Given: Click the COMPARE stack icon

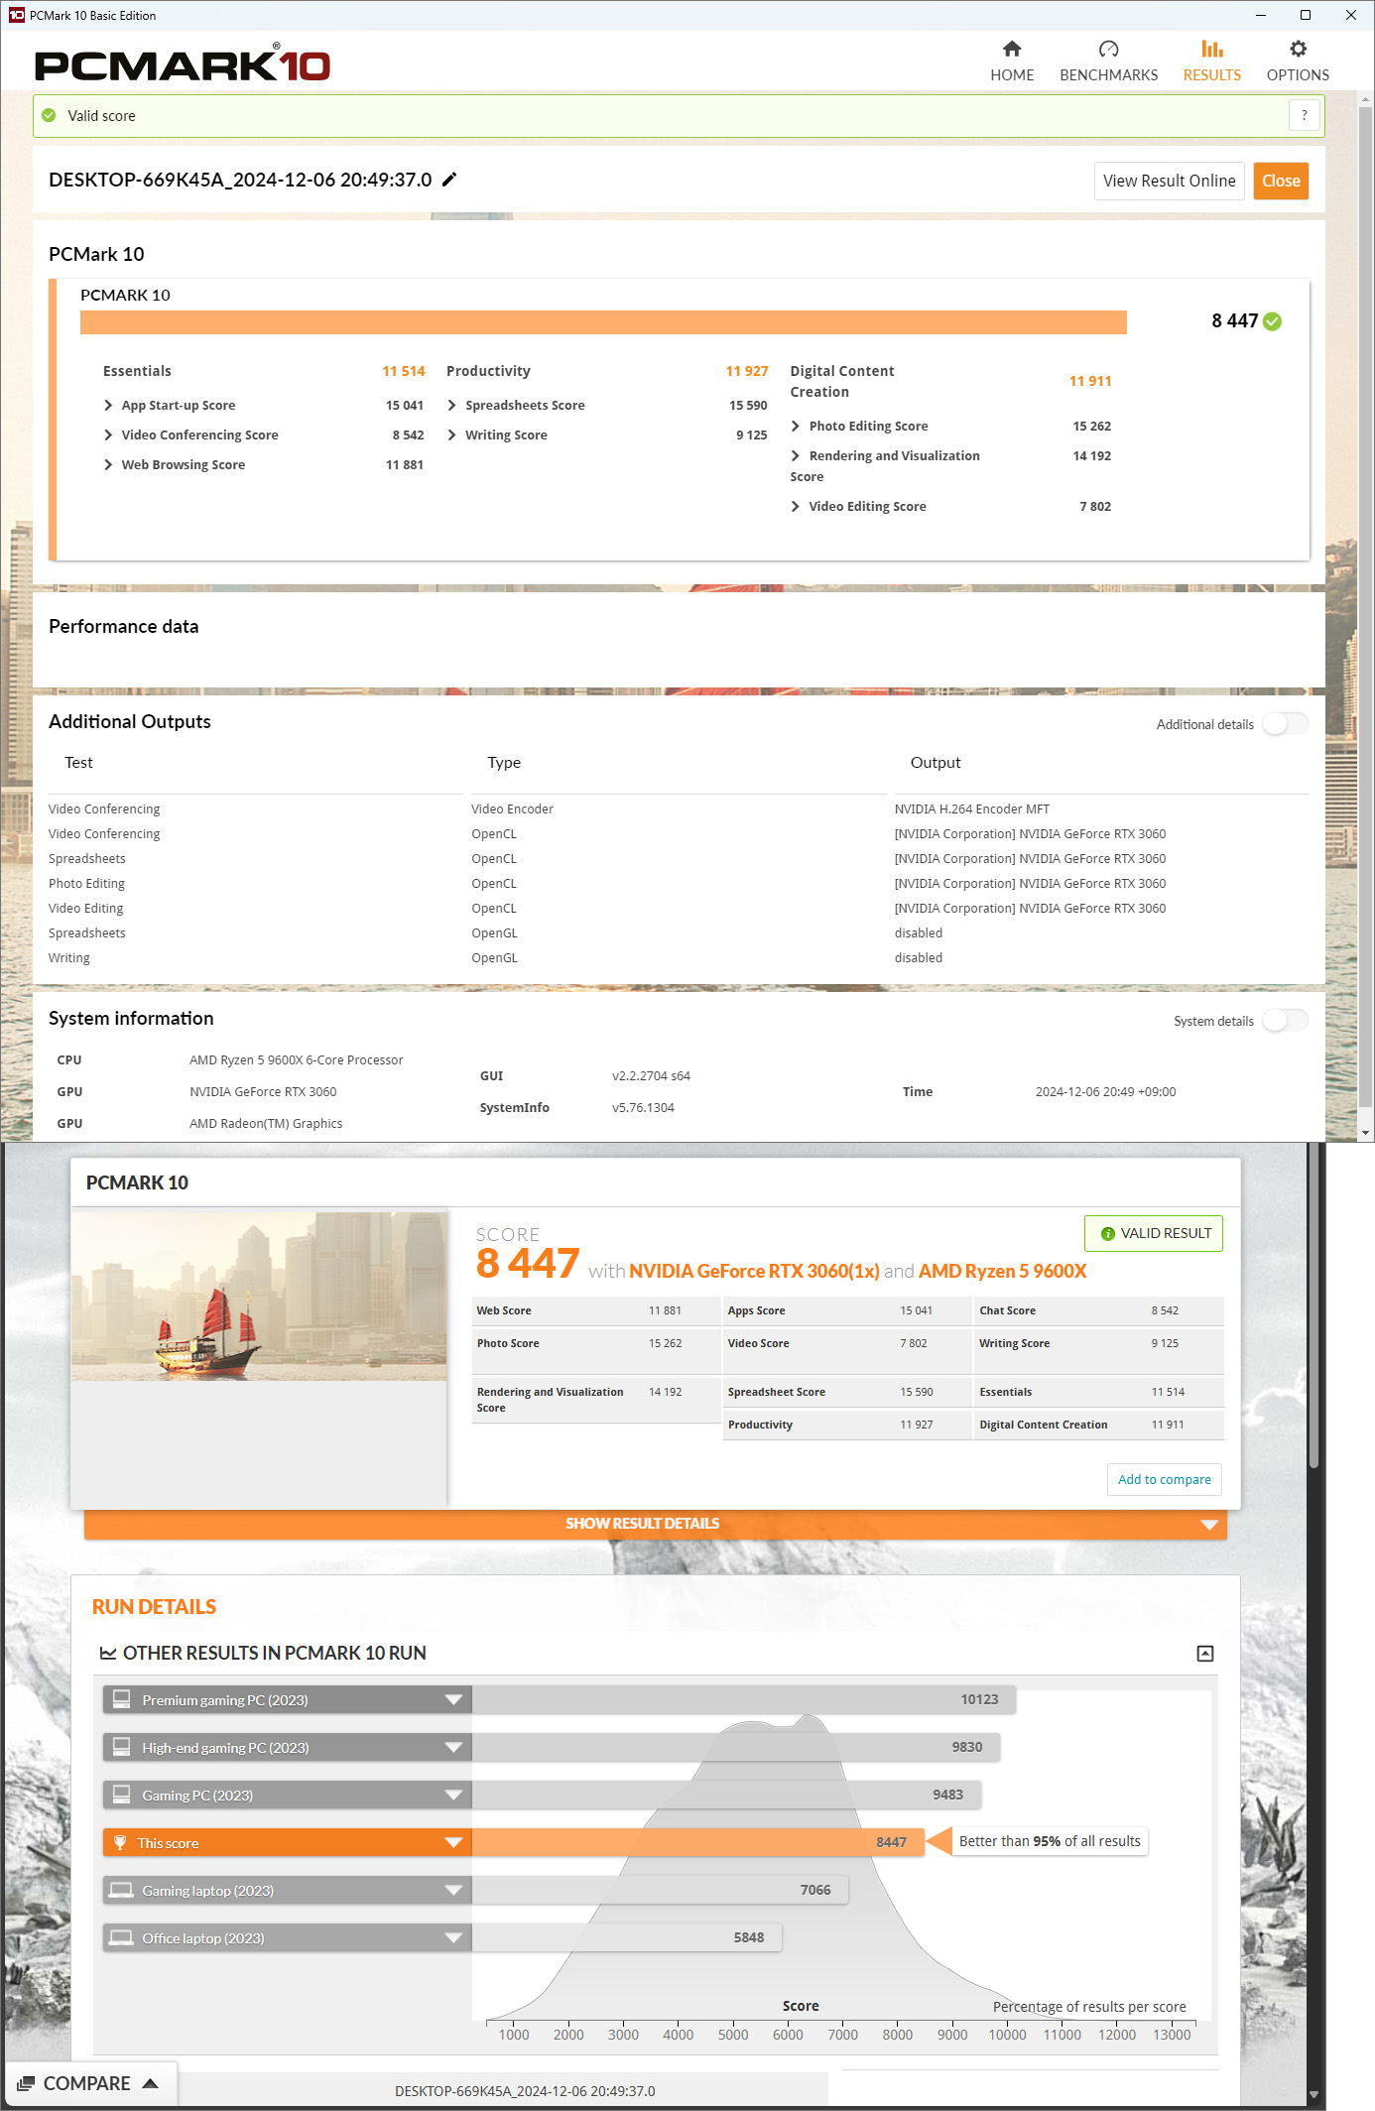Looking at the screenshot, I should click(x=26, y=2083).
